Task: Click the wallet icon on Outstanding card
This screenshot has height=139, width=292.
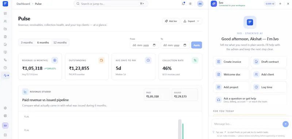Action: coord(101,60)
